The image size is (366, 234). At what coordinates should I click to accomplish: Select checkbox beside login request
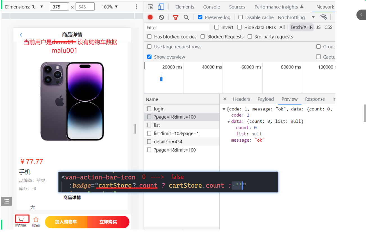pos(149,109)
